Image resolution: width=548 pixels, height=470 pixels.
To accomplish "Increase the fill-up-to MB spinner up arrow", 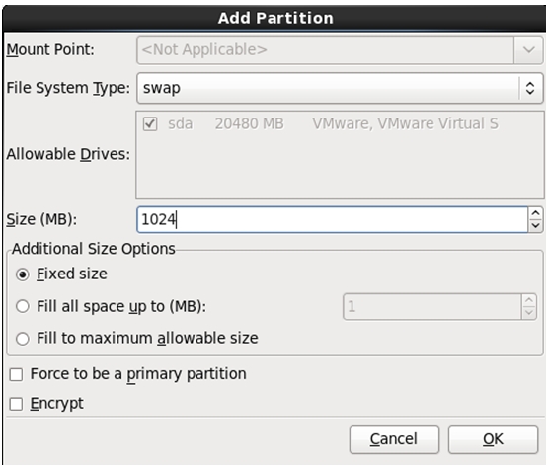I will 529,300.
